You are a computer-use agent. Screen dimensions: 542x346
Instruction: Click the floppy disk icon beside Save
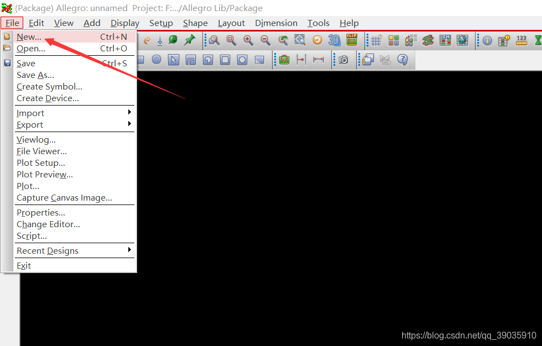pos(7,63)
